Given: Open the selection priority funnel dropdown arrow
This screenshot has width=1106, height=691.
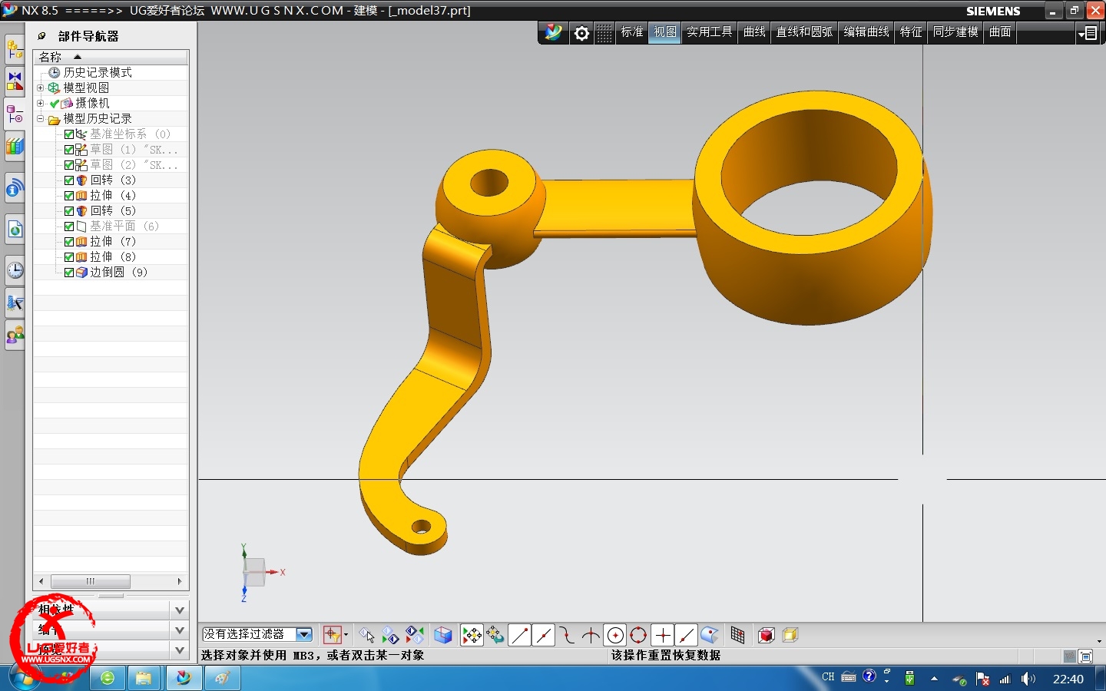Looking at the screenshot, I should click(346, 635).
